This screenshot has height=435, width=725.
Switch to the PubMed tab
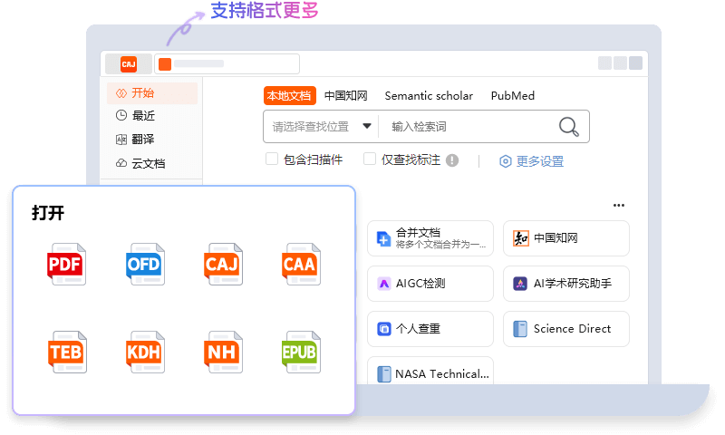pos(512,96)
